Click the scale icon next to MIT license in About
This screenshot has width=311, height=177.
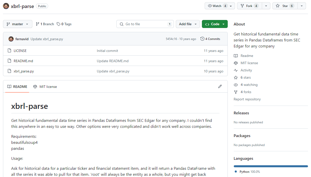coord(236,63)
